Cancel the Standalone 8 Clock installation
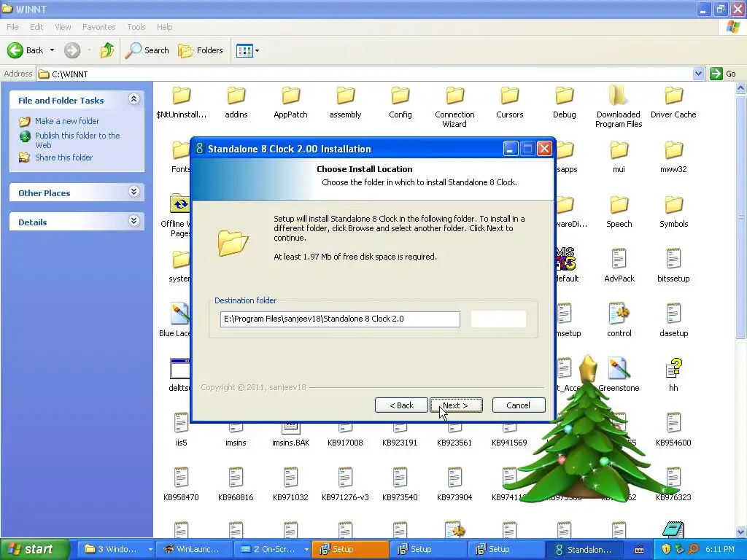Screen dimensions: 747x560 pyautogui.click(x=519, y=405)
